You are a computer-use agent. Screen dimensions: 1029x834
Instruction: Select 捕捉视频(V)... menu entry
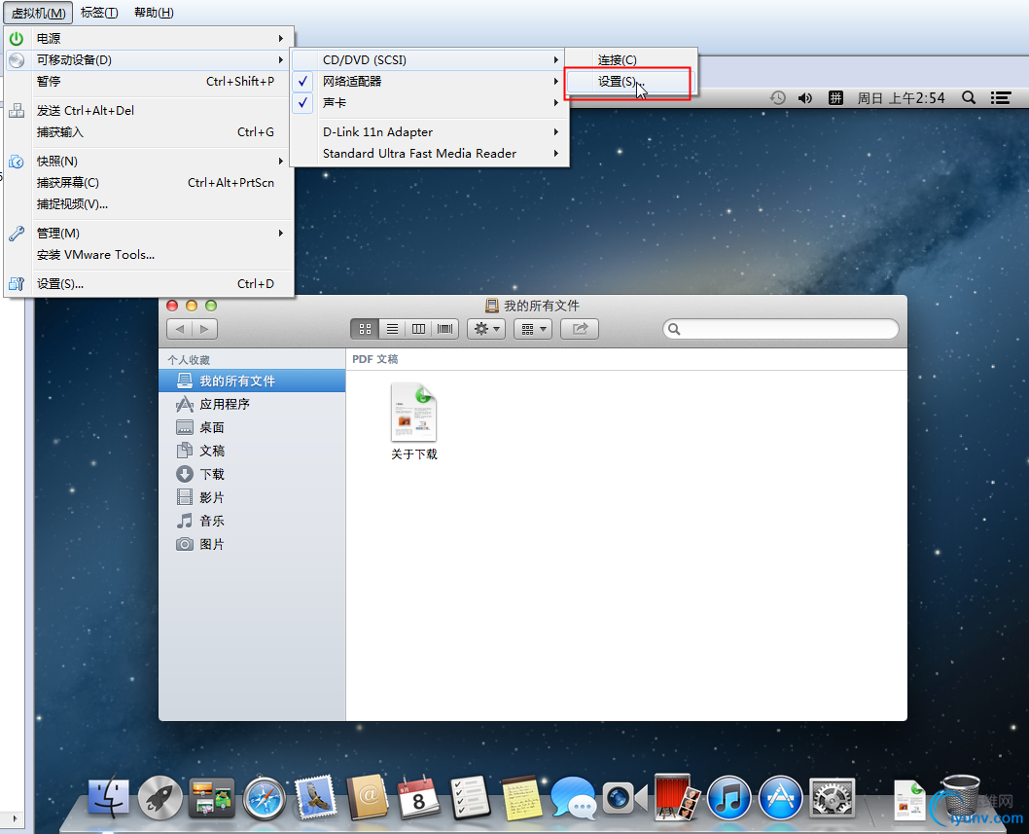(x=149, y=204)
